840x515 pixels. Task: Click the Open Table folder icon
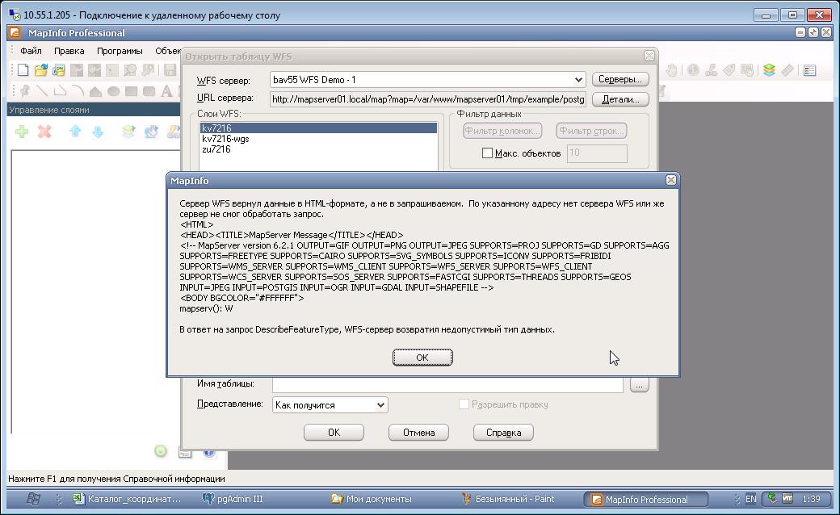tap(40, 70)
